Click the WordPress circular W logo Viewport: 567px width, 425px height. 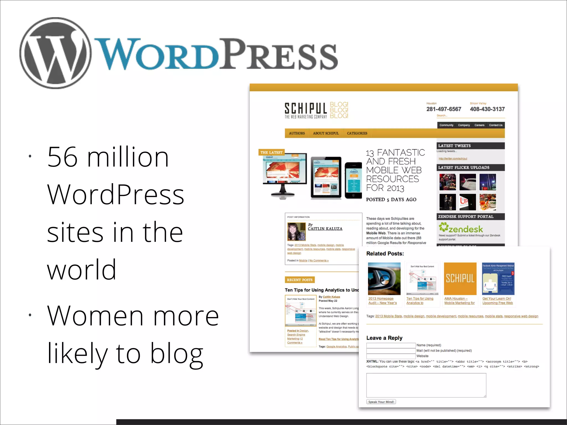(55, 53)
